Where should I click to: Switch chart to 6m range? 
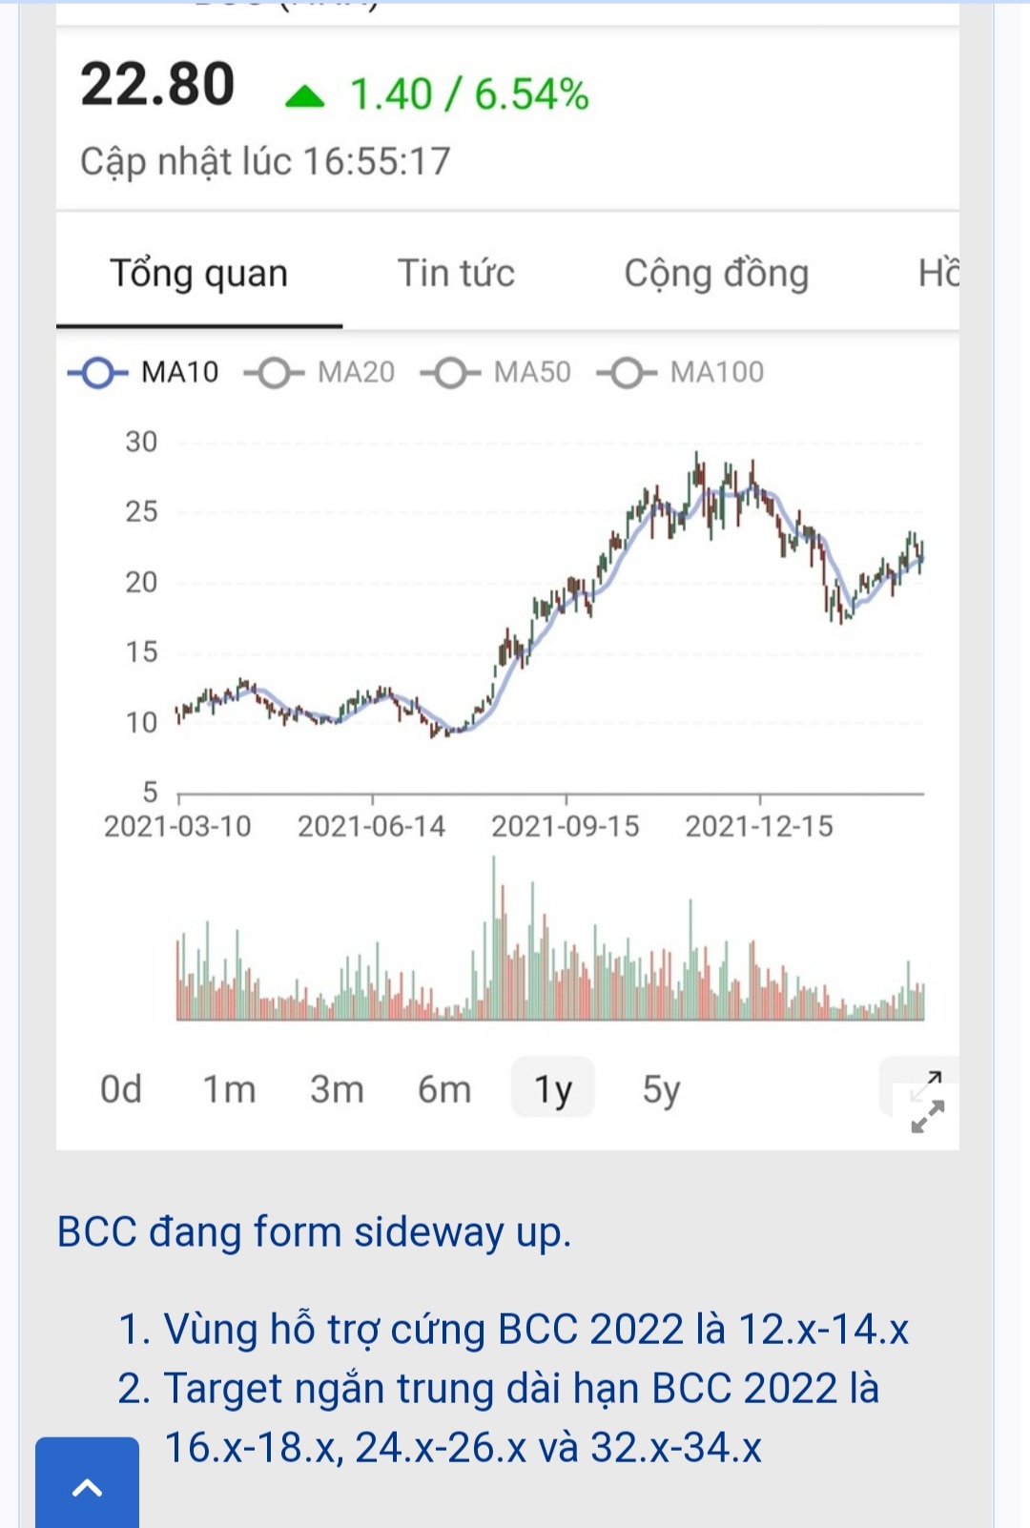(x=444, y=1088)
